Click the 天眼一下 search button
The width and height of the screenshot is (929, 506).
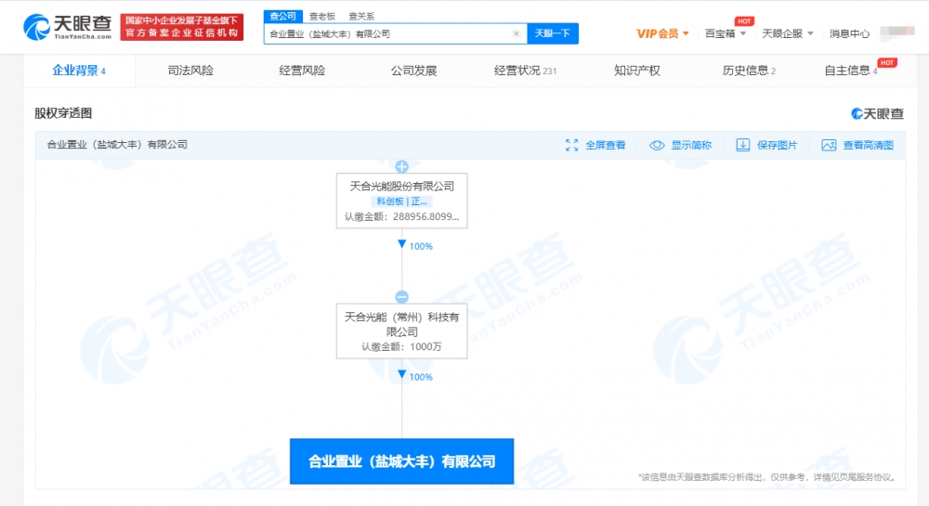click(x=553, y=33)
